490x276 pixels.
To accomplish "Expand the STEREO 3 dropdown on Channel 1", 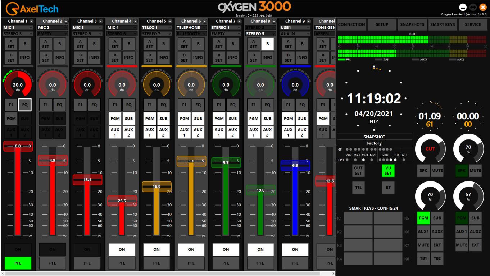I will [18, 34].
